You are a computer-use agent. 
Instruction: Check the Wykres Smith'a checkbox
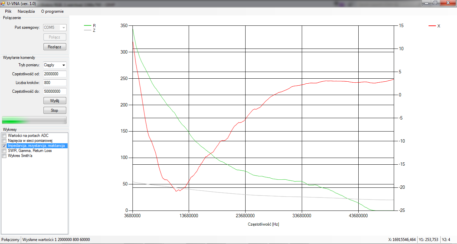[4, 156]
